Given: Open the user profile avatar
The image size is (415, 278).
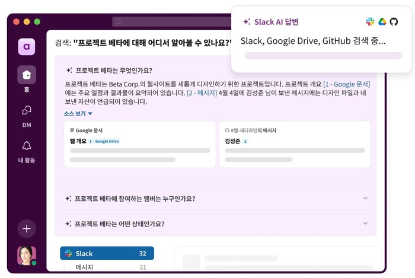Looking at the screenshot, I should (27, 256).
